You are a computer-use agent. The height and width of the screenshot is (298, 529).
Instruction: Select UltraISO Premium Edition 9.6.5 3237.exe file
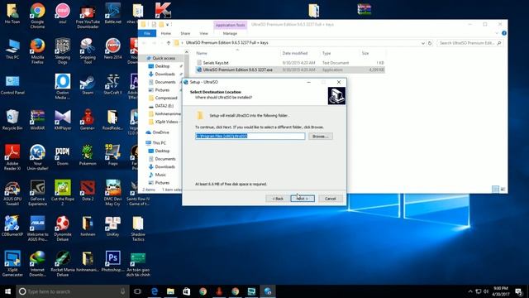coord(237,70)
